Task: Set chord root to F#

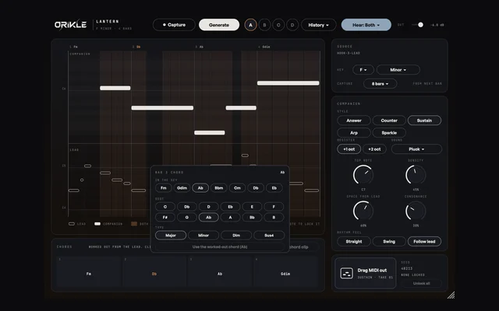Action: [x=165, y=218]
